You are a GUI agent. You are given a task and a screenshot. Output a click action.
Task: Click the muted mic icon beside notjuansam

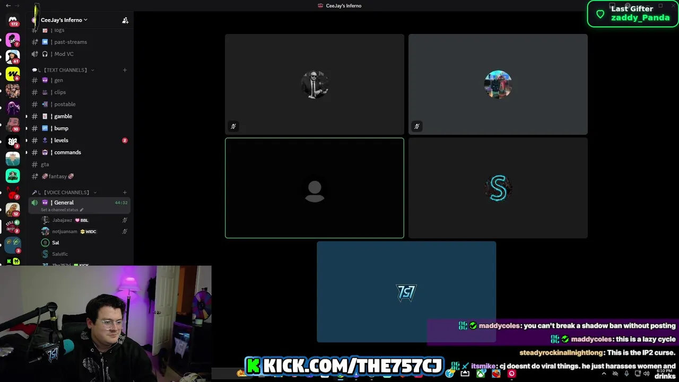pyautogui.click(x=125, y=231)
